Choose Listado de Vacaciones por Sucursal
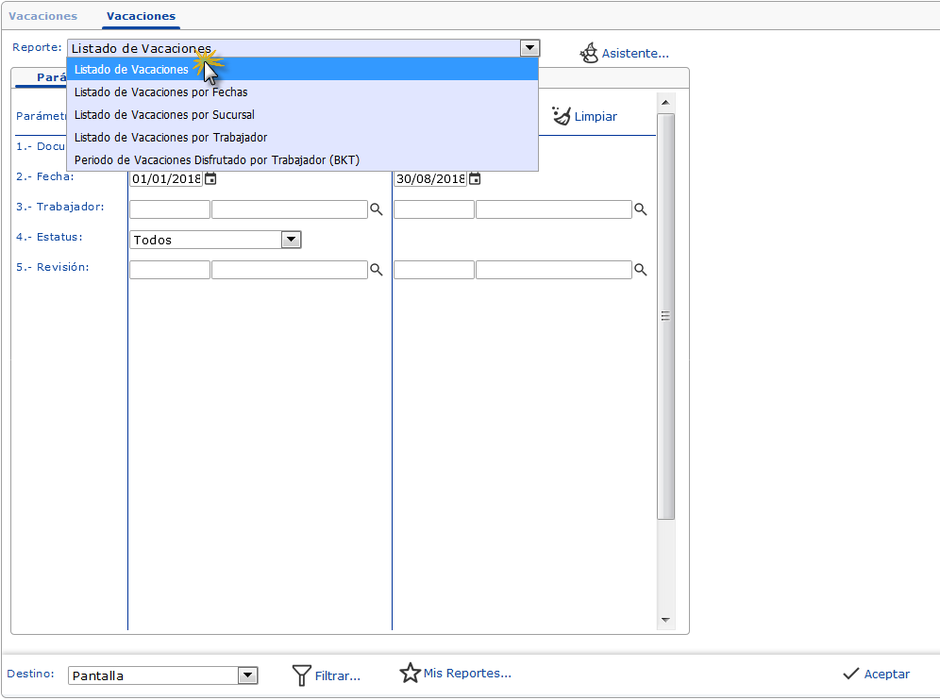940x700 pixels. tap(164, 114)
